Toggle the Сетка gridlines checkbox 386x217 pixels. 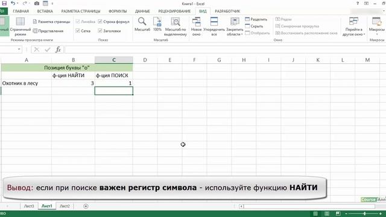(78, 31)
